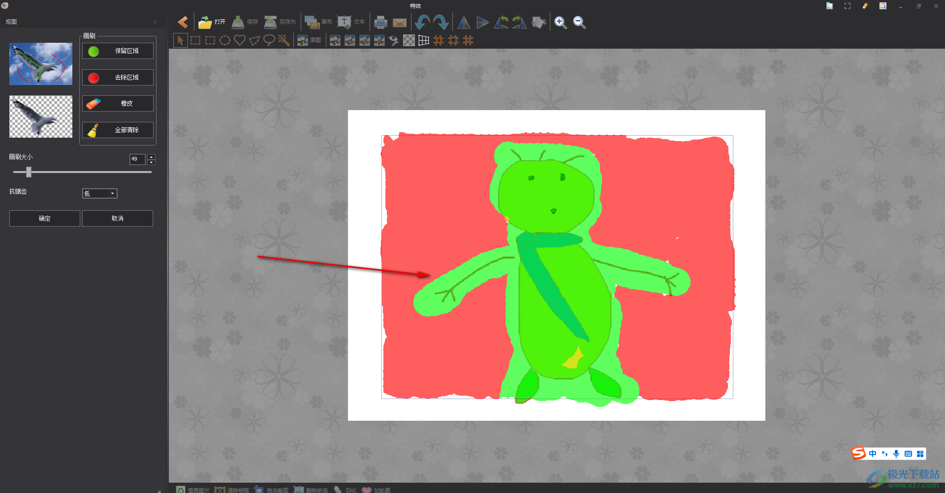
Task: Click the Sogou input method S icon
Action: (859, 453)
